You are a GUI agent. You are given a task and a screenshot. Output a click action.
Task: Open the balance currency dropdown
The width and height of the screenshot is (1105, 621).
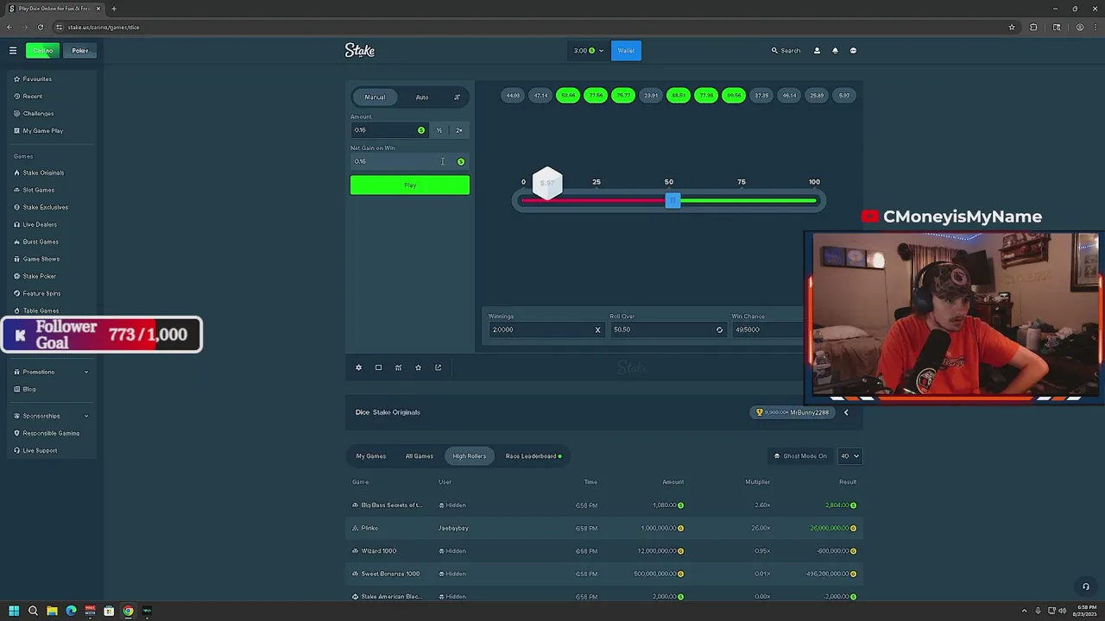pyautogui.click(x=589, y=51)
